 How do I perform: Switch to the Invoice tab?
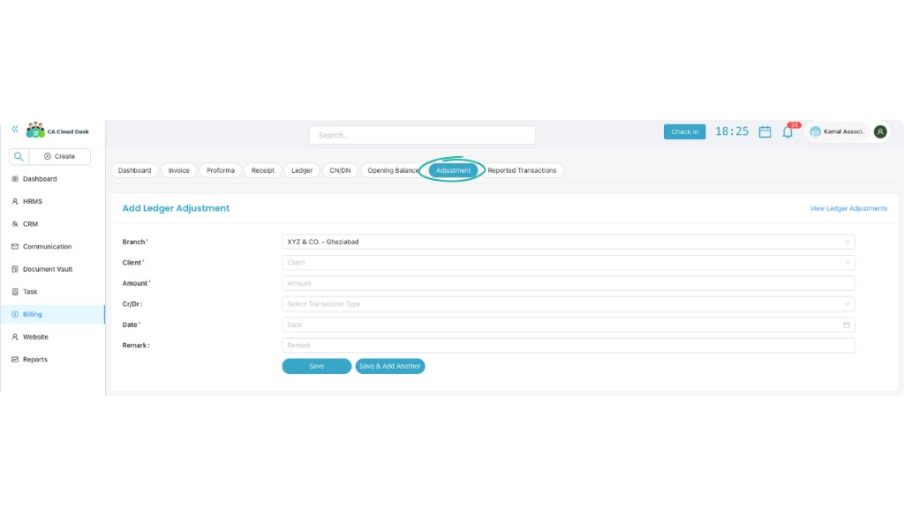pyautogui.click(x=178, y=170)
